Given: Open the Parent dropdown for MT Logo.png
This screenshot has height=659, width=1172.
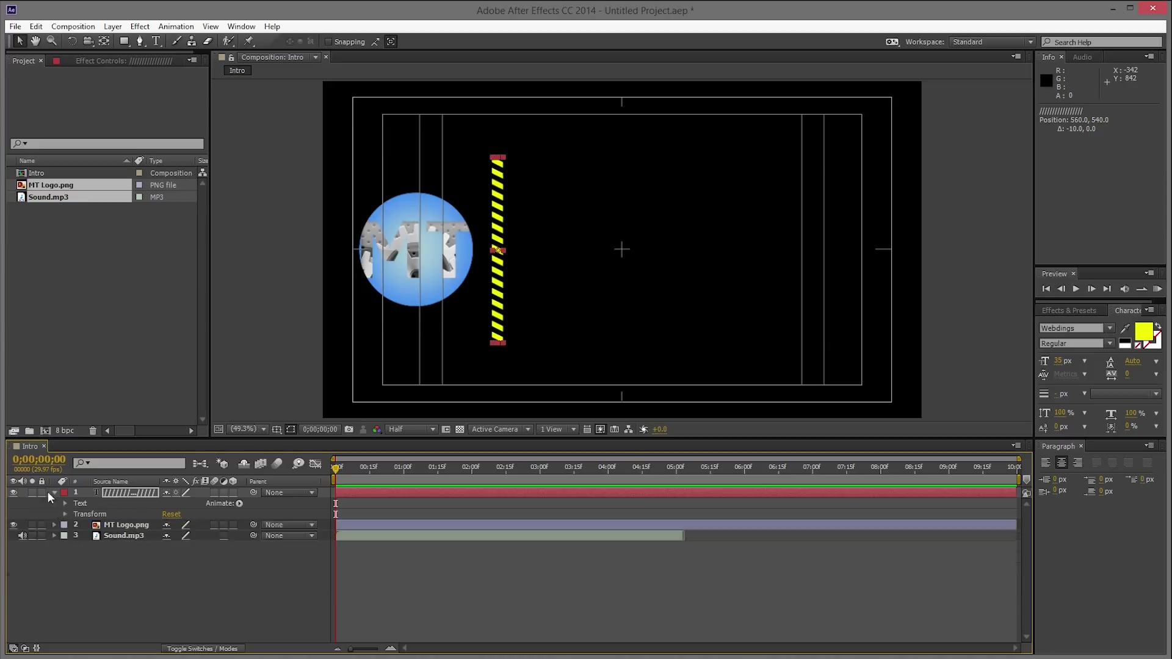Looking at the screenshot, I should pyautogui.click(x=289, y=524).
